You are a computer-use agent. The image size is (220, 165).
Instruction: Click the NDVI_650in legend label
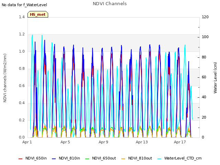pos(36,158)
